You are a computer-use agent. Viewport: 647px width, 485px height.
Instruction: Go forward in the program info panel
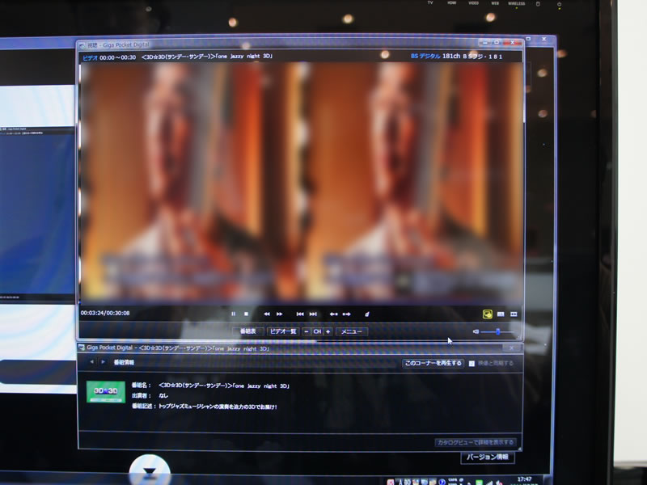pos(104,362)
